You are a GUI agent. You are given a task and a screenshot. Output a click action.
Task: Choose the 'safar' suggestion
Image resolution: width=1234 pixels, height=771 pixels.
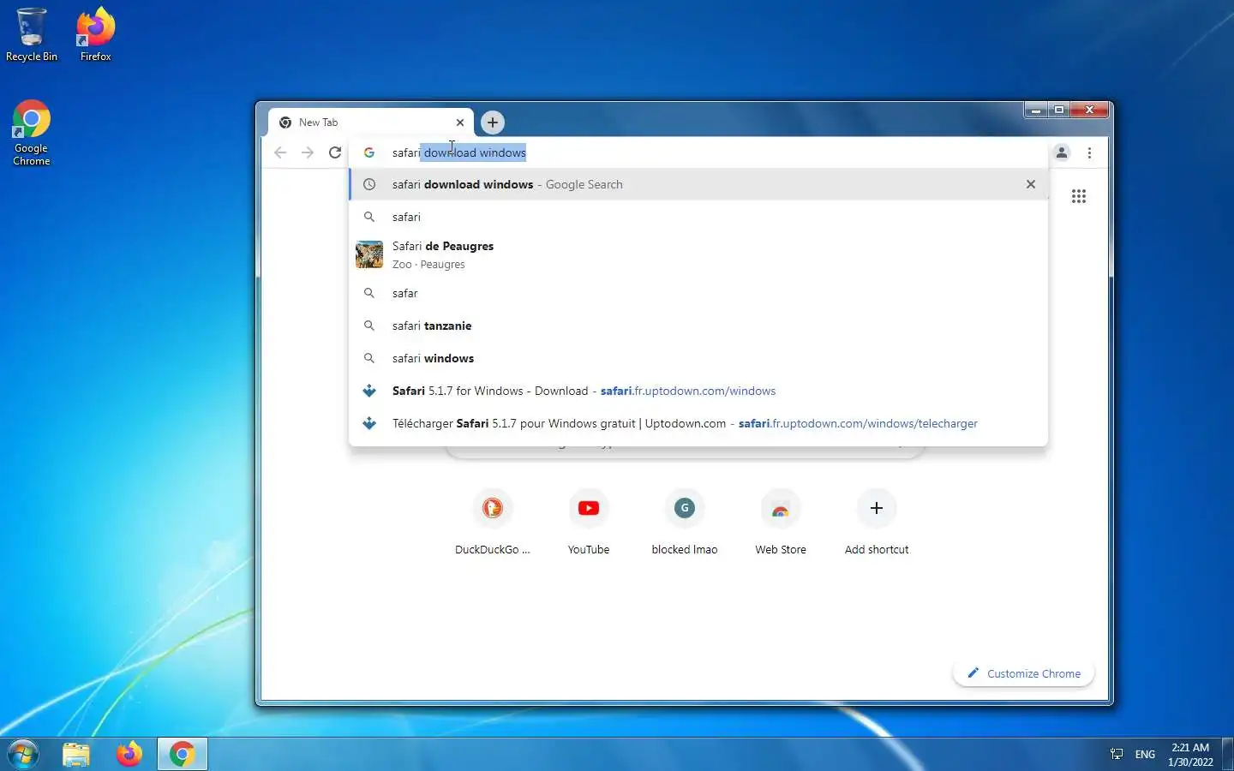[698, 293]
